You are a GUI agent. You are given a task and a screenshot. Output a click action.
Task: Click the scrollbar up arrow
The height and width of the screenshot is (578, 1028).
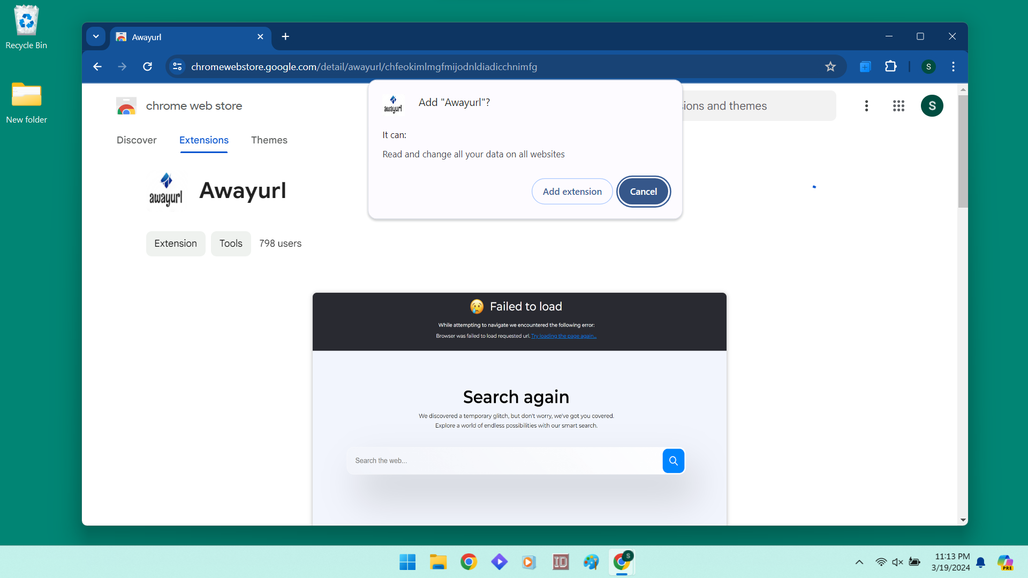963,89
